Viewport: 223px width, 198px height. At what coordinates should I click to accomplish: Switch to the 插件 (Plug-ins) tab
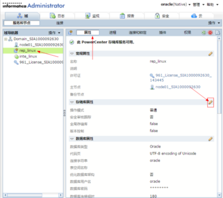(163, 32)
